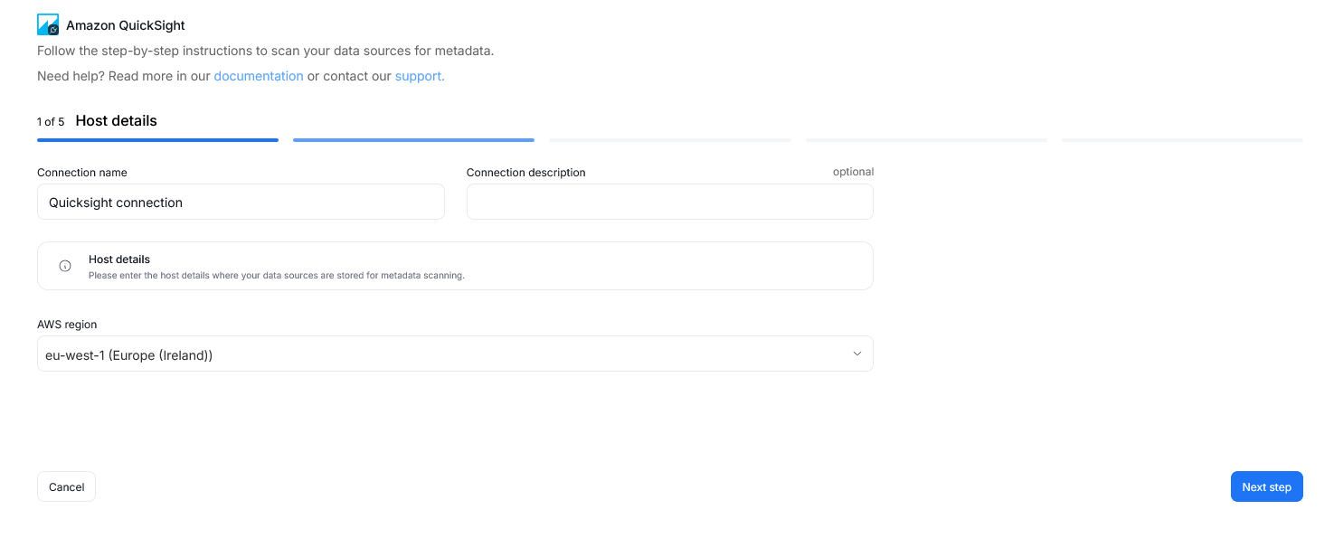Proceed with the Next step button

[x=1266, y=486]
